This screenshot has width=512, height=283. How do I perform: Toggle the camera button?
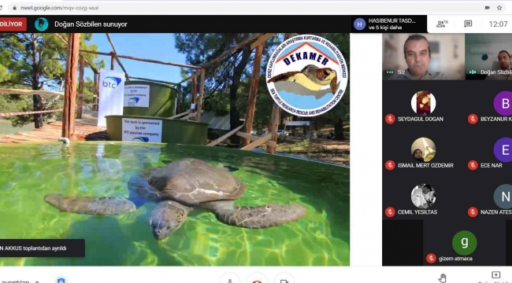[284, 279]
